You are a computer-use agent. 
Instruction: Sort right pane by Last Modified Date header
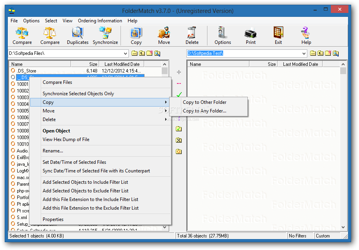pyautogui.click(x=300, y=64)
